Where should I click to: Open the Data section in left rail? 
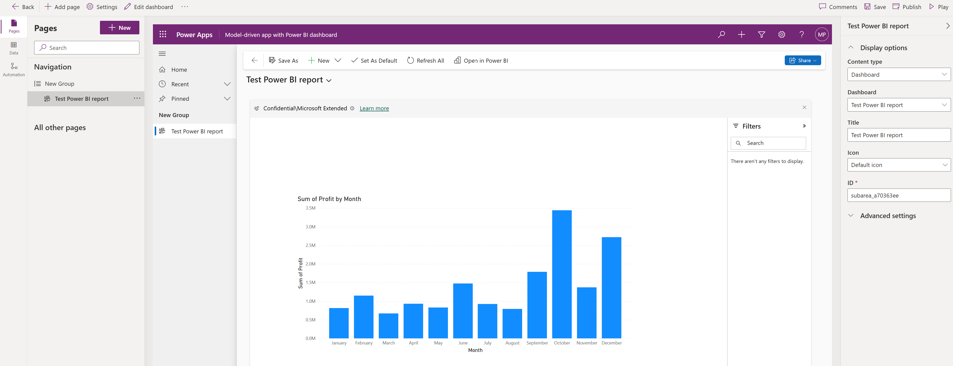(x=14, y=48)
